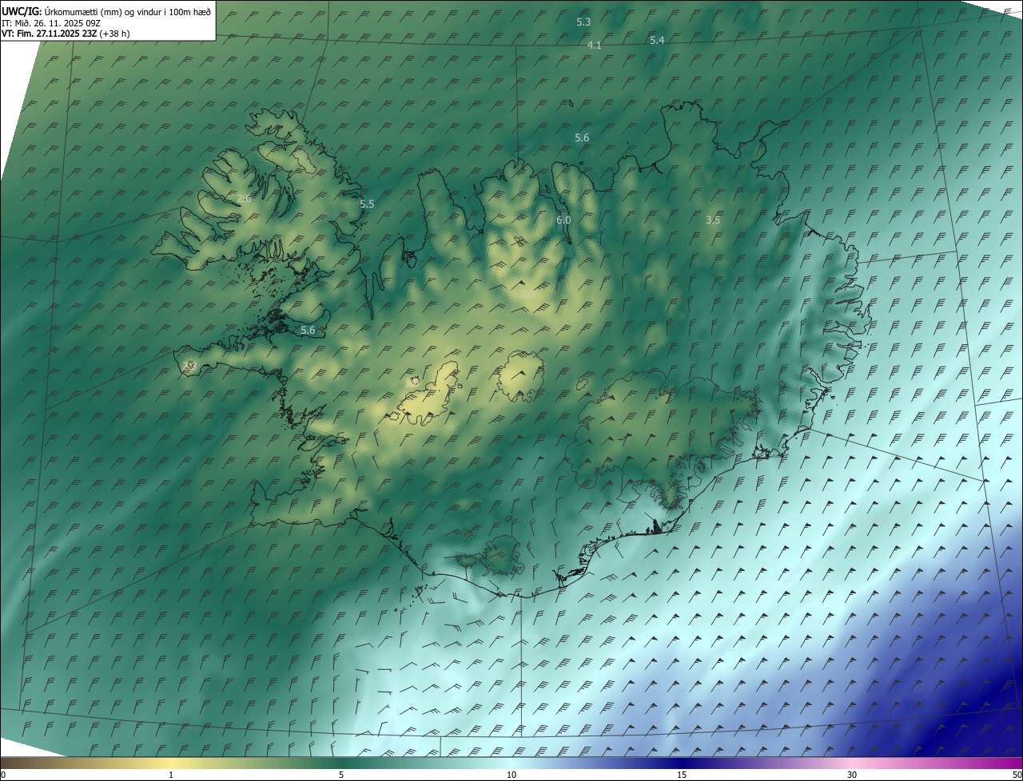Click the 2.0 value in the northern highlands
This screenshot has height=781, width=1023.
[x=527, y=295]
